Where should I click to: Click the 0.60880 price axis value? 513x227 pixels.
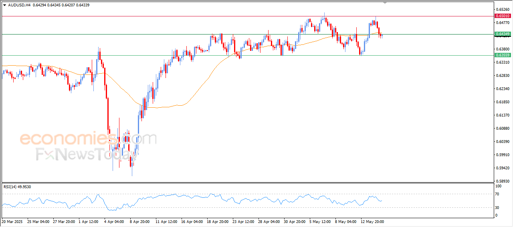point(503,128)
